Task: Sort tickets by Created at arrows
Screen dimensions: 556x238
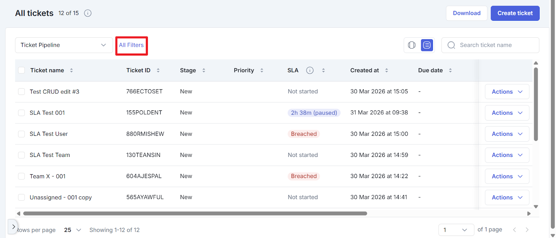Action: tap(386, 70)
